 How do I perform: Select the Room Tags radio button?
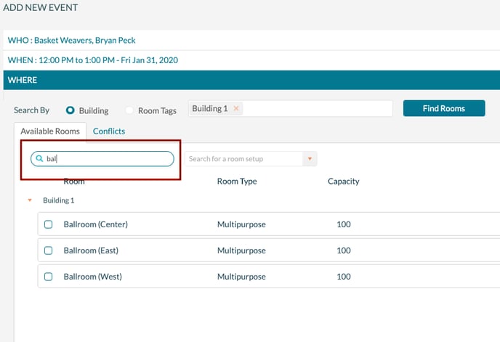(129, 110)
